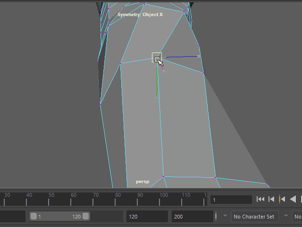
Task: Open the character set dropdown arrow
Action: [225, 216]
